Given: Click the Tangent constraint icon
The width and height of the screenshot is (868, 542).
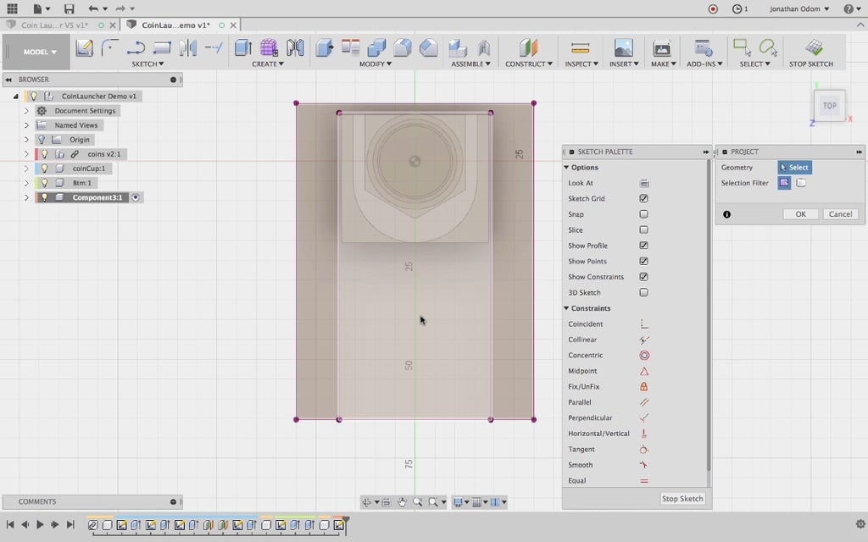Looking at the screenshot, I should click(x=644, y=450).
